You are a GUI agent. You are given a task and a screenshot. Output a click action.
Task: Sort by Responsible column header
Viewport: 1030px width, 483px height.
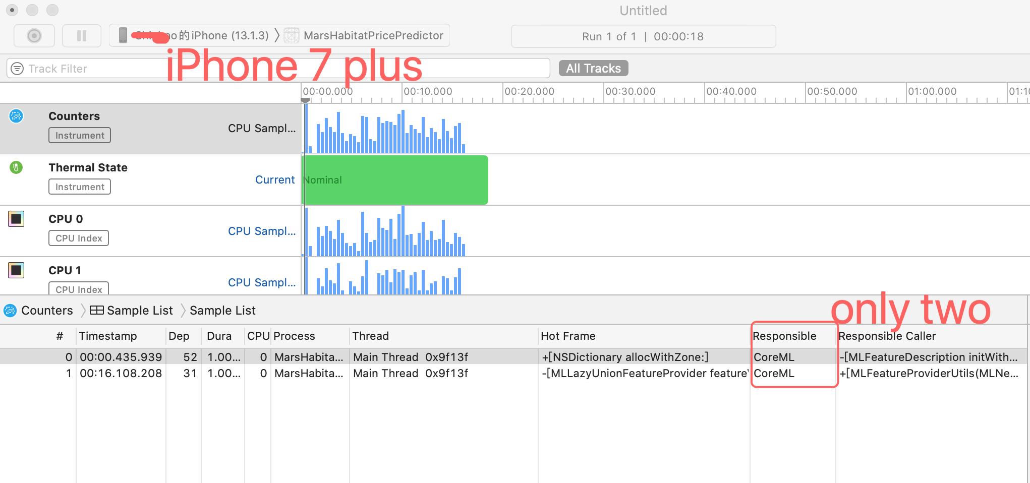tap(793, 336)
